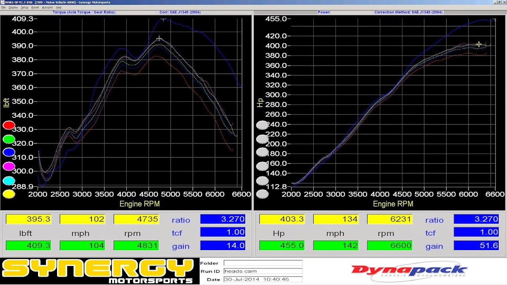The height and width of the screenshot is (285, 507).
Task: Click the 455.0 top value on power axis
Action: coord(276,19)
